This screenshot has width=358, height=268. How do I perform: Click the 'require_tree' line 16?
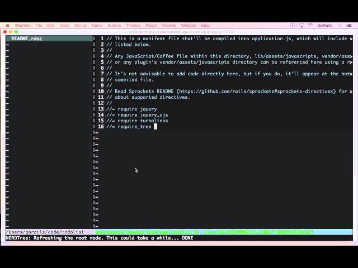(131, 127)
